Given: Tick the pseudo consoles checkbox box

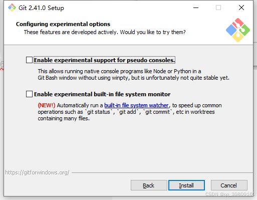Looking at the screenshot, I should (x=29, y=60).
